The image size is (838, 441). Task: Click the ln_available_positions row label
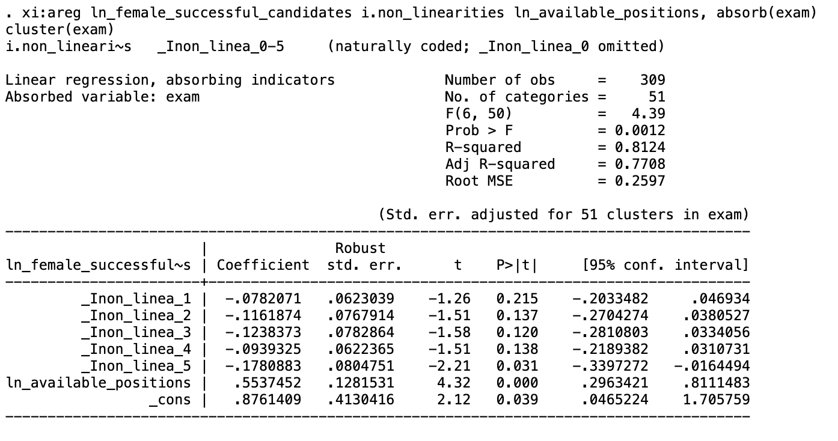pyautogui.click(x=98, y=383)
